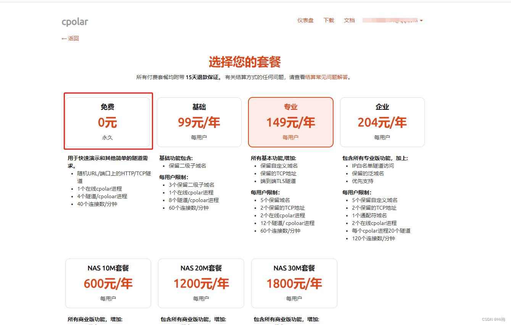Click 优先支持 list item
This screenshot has height=325, width=511.
tap(363, 181)
